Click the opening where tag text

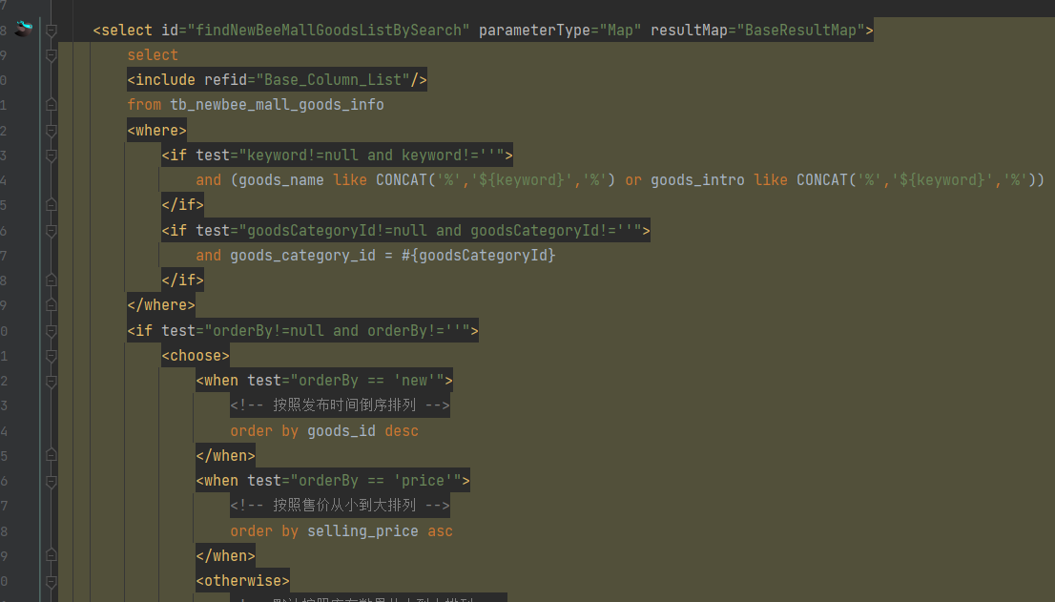(x=156, y=131)
